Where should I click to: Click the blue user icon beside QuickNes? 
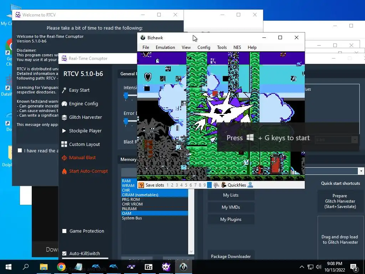250,185
